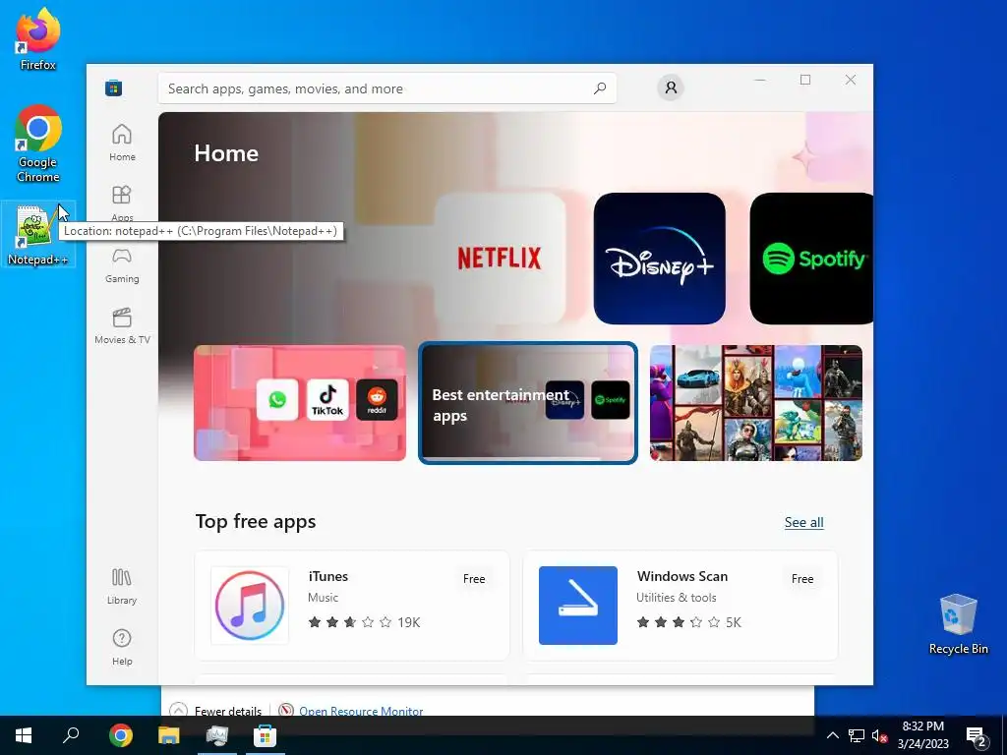Open the Apps section in Store sidebar
This screenshot has height=755, width=1007.
tap(122, 203)
